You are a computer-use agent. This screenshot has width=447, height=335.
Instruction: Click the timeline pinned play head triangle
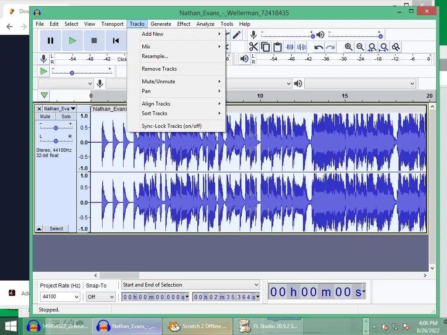pyautogui.click(x=44, y=95)
